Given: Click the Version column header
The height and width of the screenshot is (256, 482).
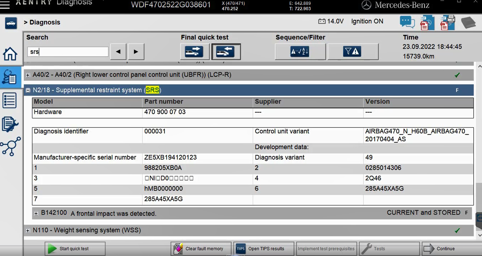Looking at the screenshot, I should pyautogui.click(x=377, y=102).
